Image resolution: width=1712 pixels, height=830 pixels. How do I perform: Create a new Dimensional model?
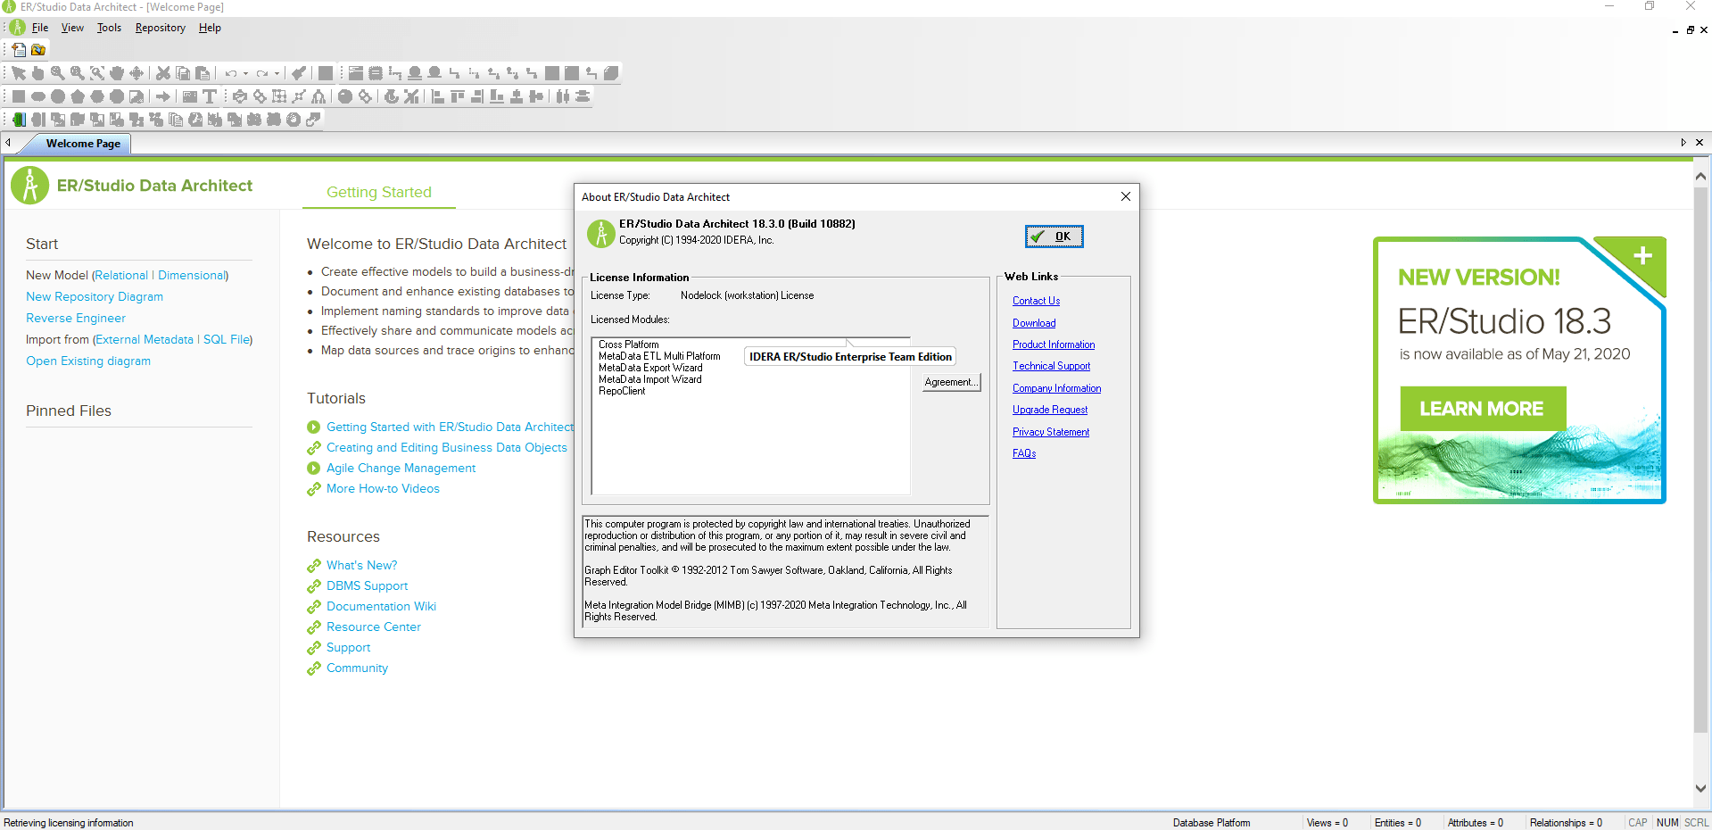(x=191, y=276)
